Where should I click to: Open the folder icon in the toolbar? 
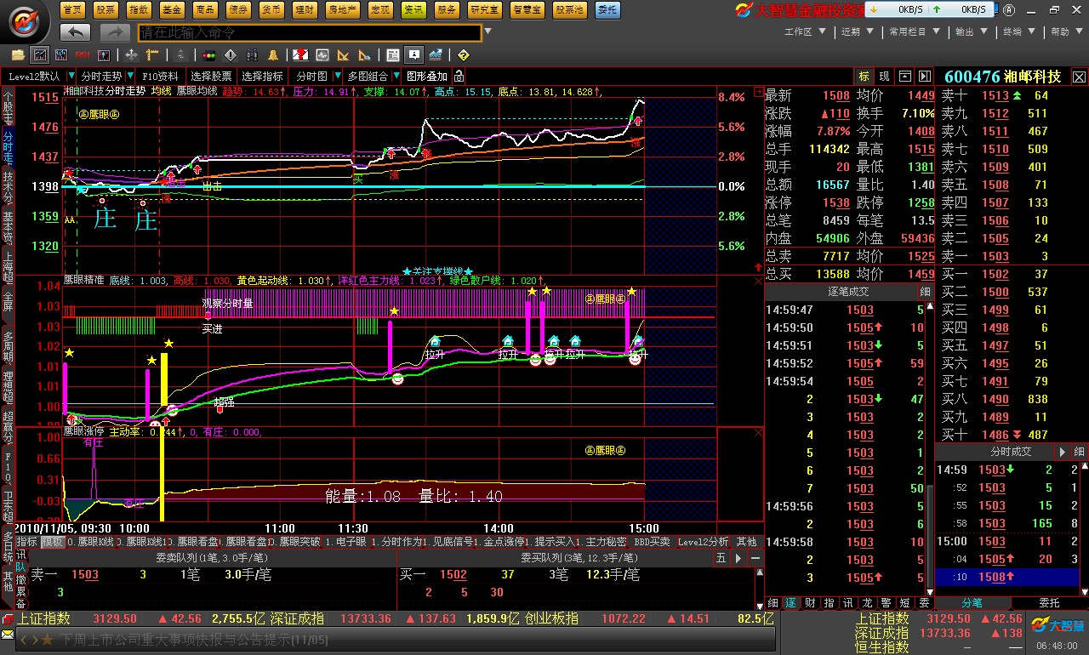click(x=17, y=55)
